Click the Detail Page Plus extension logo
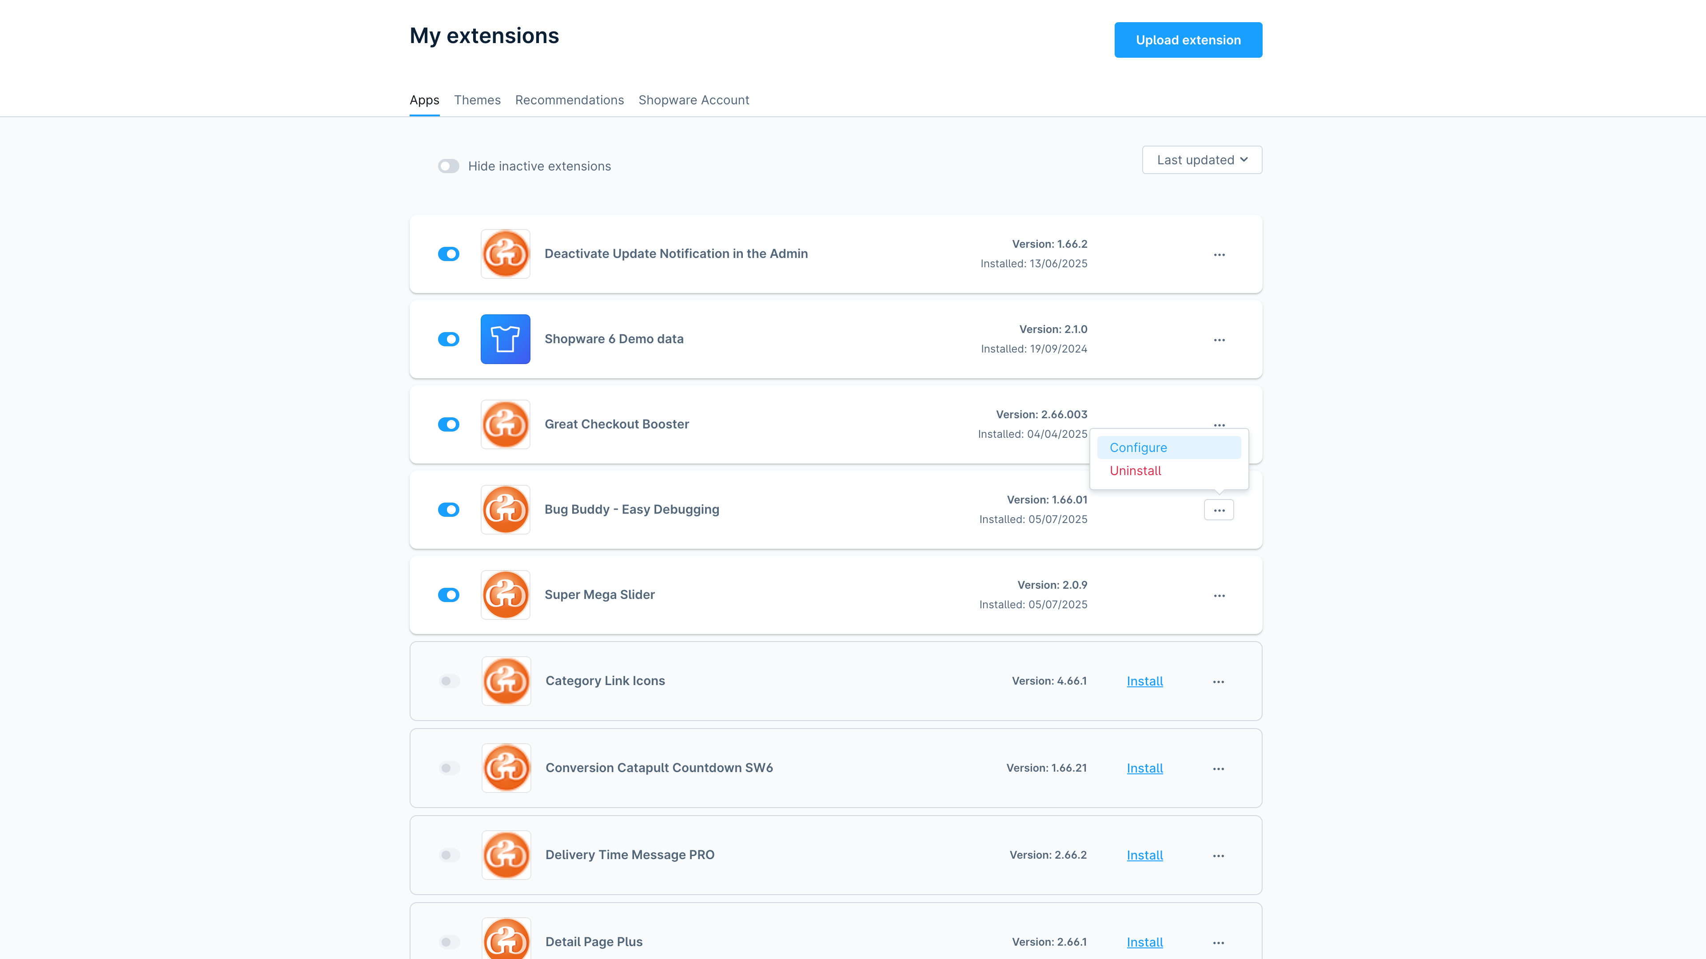 [506, 939]
